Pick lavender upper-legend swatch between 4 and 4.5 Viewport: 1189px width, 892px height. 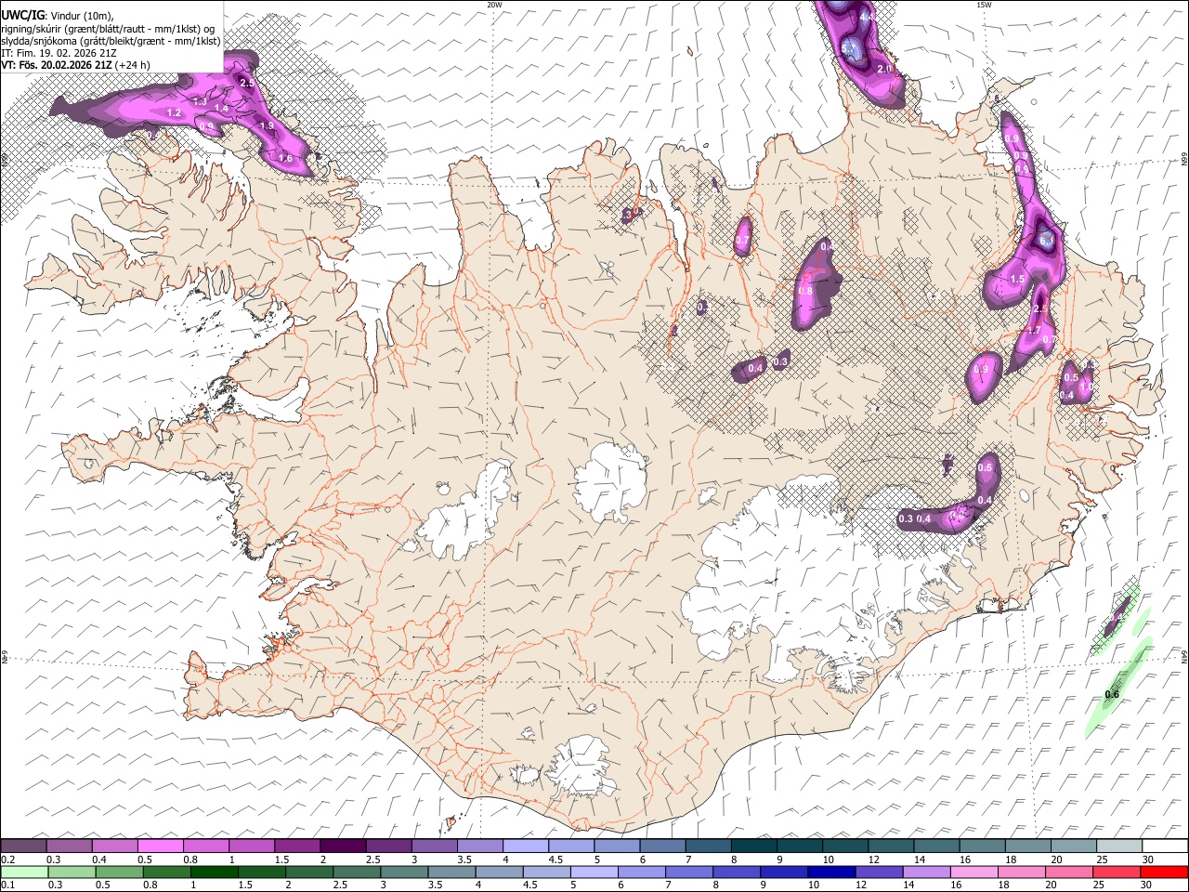click(525, 846)
